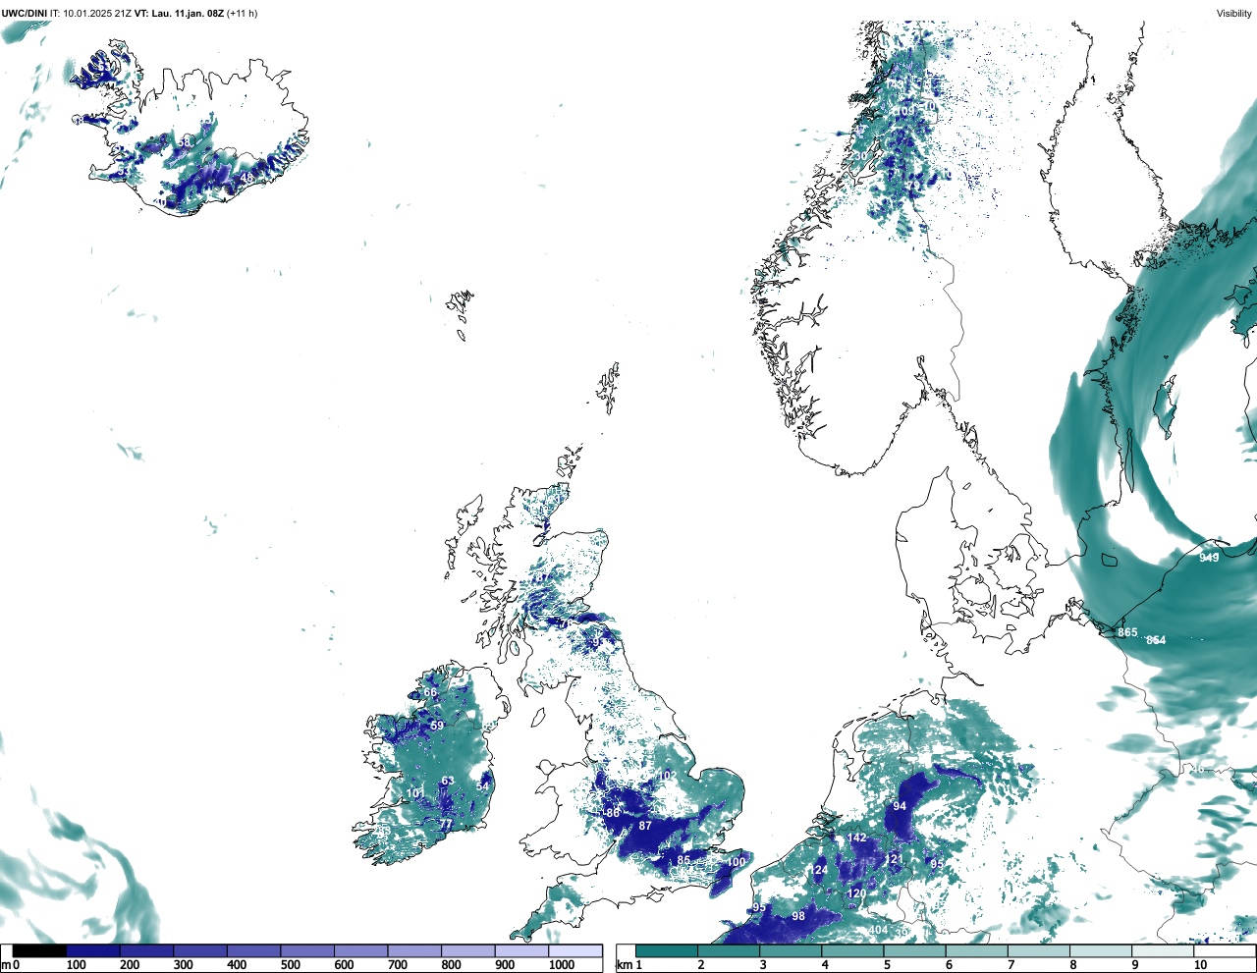This screenshot has height=973, width=1257.
Task: Click the 85 value near England's south coast
Action: tap(683, 860)
